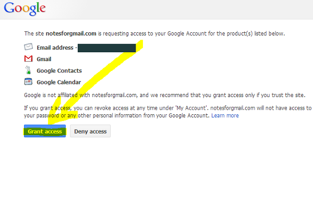Open the Learn more link
This screenshot has height=203, width=313.
[225, 115]
